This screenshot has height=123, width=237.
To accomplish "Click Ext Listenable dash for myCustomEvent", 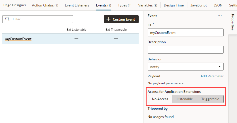I will [76, 38].
